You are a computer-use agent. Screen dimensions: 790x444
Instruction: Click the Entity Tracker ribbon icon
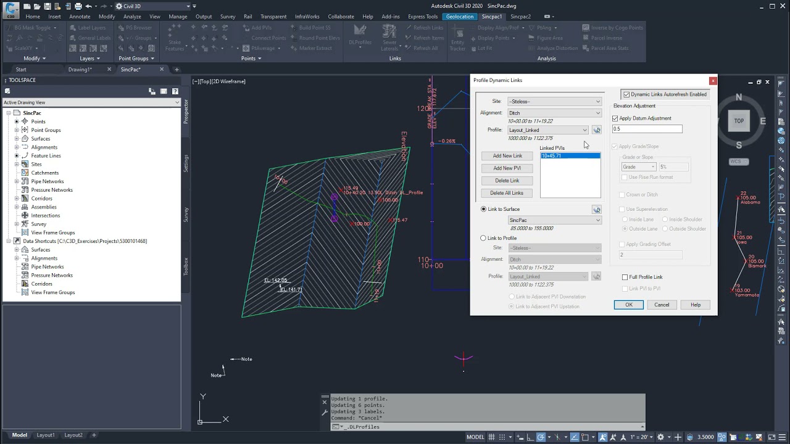click(x=457, y=38)
